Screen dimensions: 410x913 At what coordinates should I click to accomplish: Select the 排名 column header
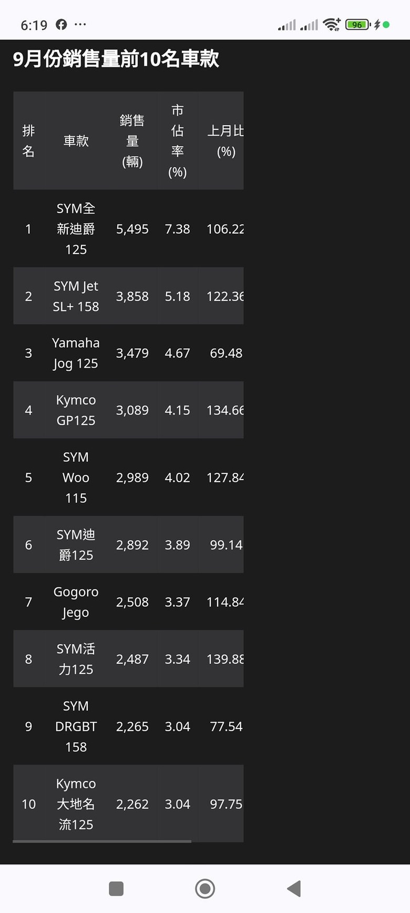[x=28, y=141]
